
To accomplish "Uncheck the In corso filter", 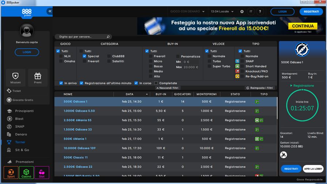I will pos(136,83).
